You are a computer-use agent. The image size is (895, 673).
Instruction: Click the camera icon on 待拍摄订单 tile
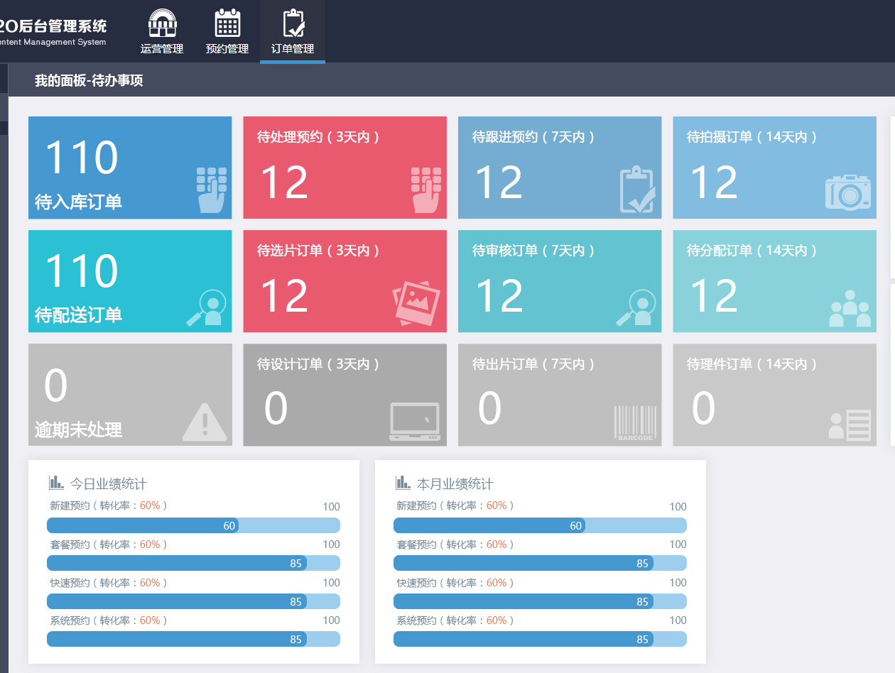pos(847,192)
